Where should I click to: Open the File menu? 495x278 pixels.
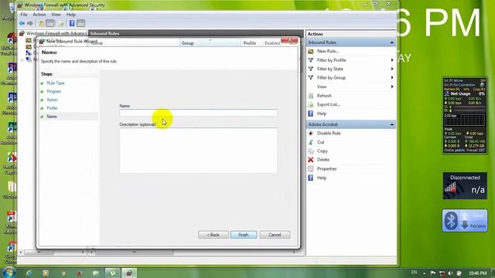pyautogui.click(x=24, y=15)
